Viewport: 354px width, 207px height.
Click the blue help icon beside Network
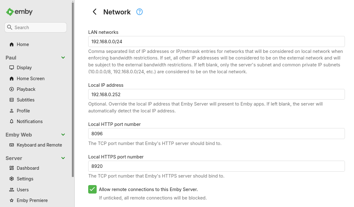[139, 12]
